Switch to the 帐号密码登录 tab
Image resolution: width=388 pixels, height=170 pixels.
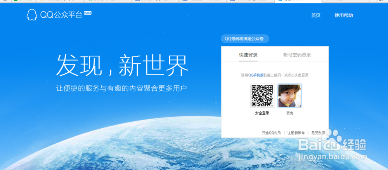(x=297, y=55)
